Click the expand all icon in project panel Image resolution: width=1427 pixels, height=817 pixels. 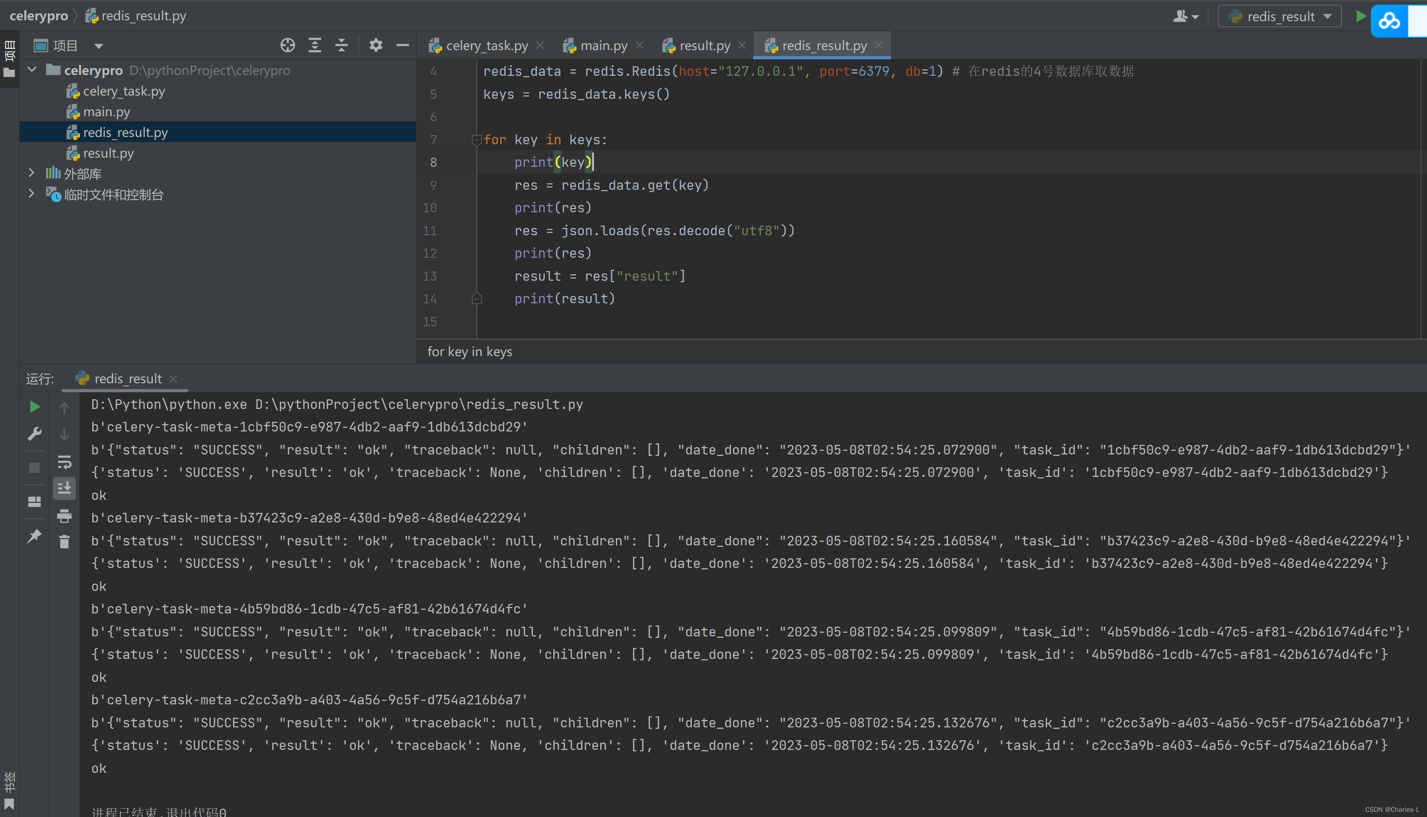point(315,45)
